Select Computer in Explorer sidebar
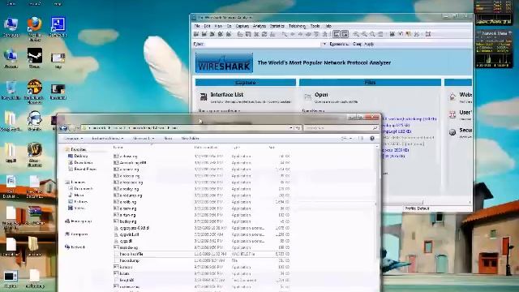Image resolution: width=519 pixels, height=292 pixels. [x=76, y=234]
